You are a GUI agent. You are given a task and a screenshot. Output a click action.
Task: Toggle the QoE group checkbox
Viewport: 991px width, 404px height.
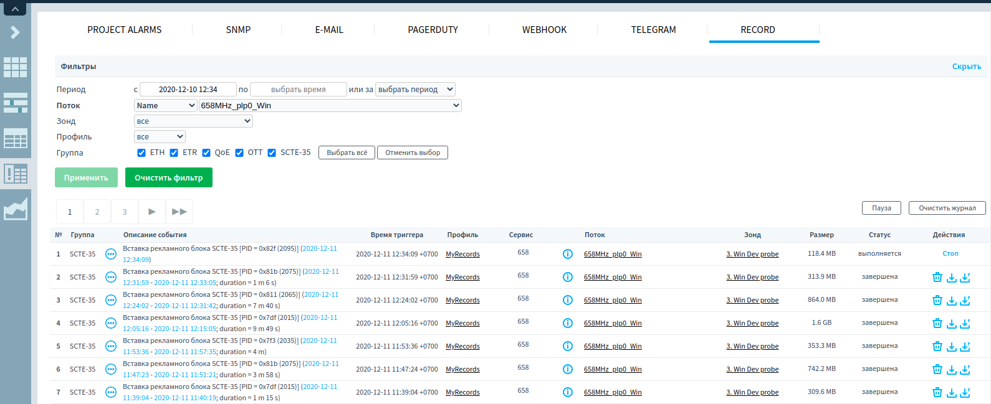206,153
